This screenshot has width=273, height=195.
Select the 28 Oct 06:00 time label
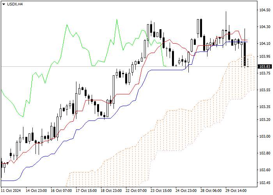point(211,191)
